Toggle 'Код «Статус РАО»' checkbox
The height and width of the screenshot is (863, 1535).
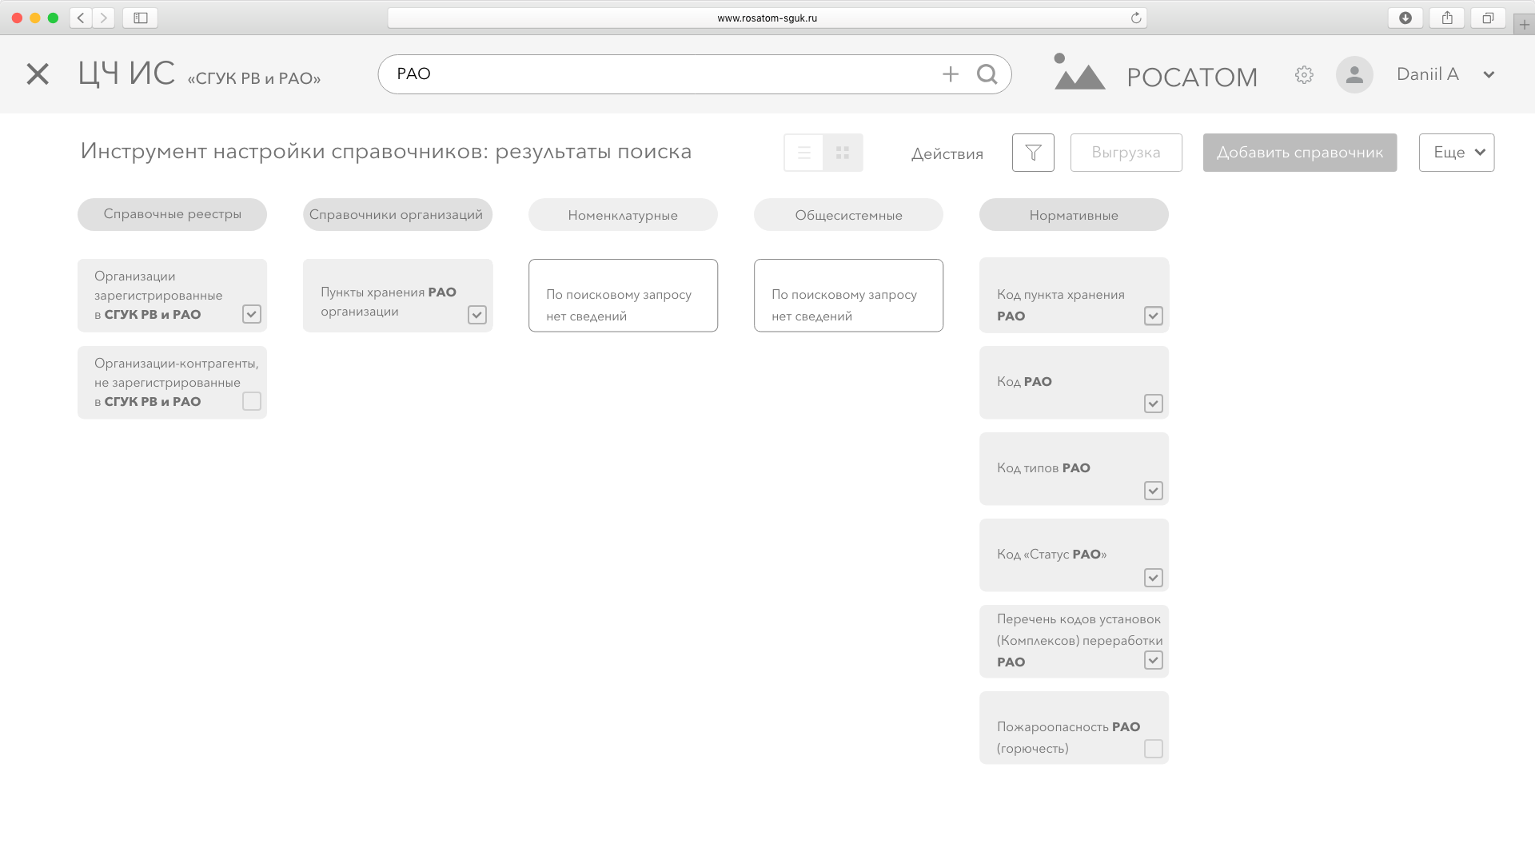pos(1154,578)
